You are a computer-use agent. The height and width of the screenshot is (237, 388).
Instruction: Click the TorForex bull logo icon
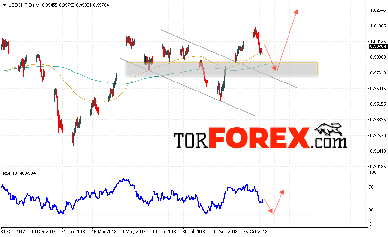[328, 129]
